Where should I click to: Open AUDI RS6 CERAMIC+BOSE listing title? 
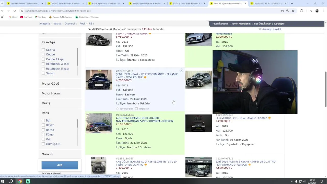click(x=144, y=120)
